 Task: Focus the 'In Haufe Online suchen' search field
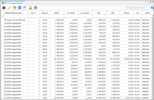138,8
